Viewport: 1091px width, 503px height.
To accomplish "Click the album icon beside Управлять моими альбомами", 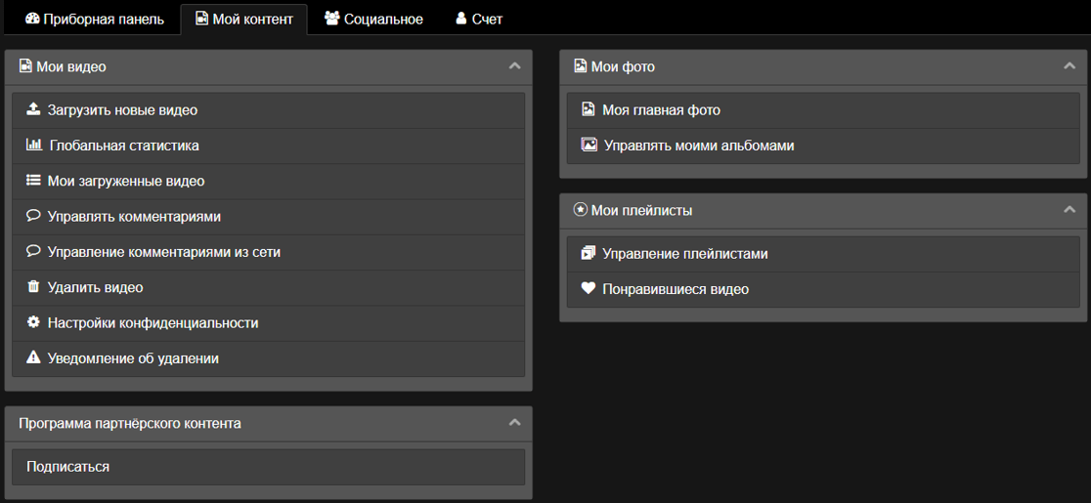I will (x=589, y=146).
